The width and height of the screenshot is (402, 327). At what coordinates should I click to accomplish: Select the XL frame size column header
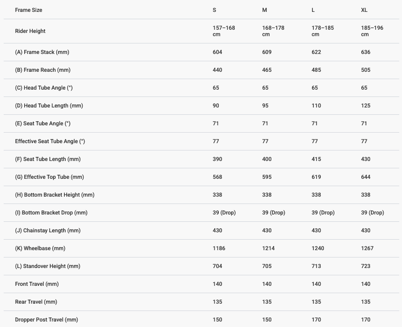(364, 10)
